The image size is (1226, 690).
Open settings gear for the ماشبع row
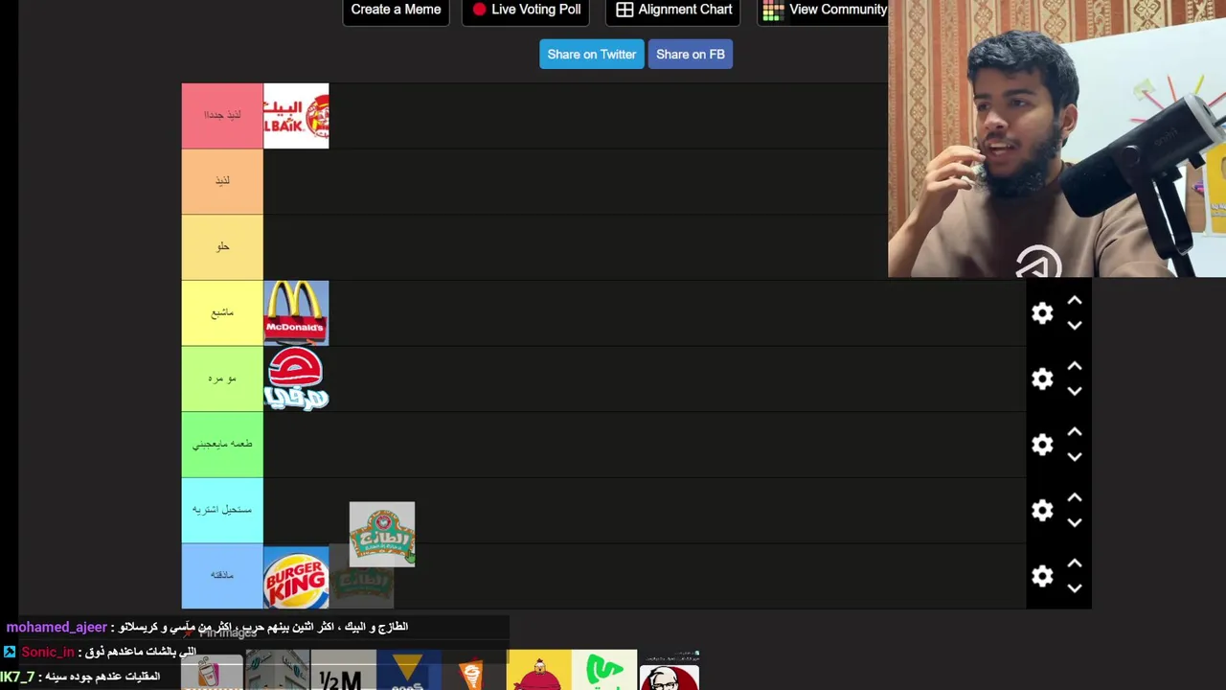(x=1042, y=313)
